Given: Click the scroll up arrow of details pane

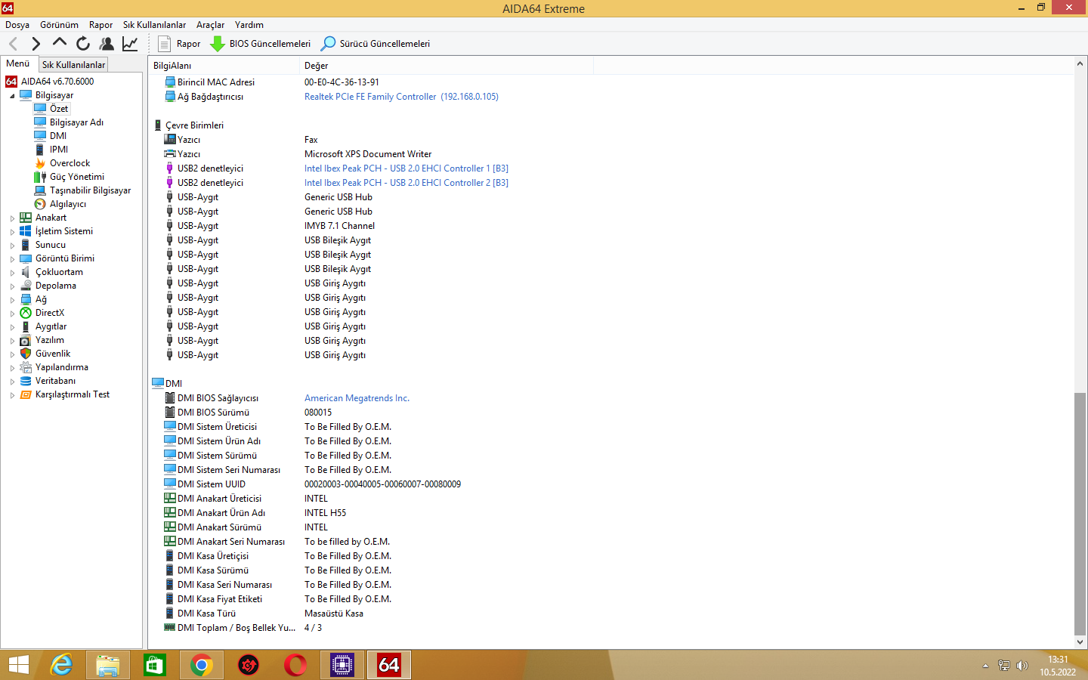Looking at the screenshot, I should point(1080,64).
